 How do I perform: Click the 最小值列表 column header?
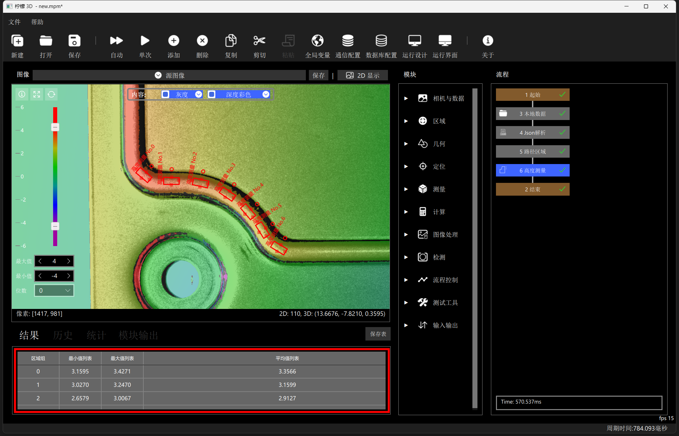(x=80, y=358)
